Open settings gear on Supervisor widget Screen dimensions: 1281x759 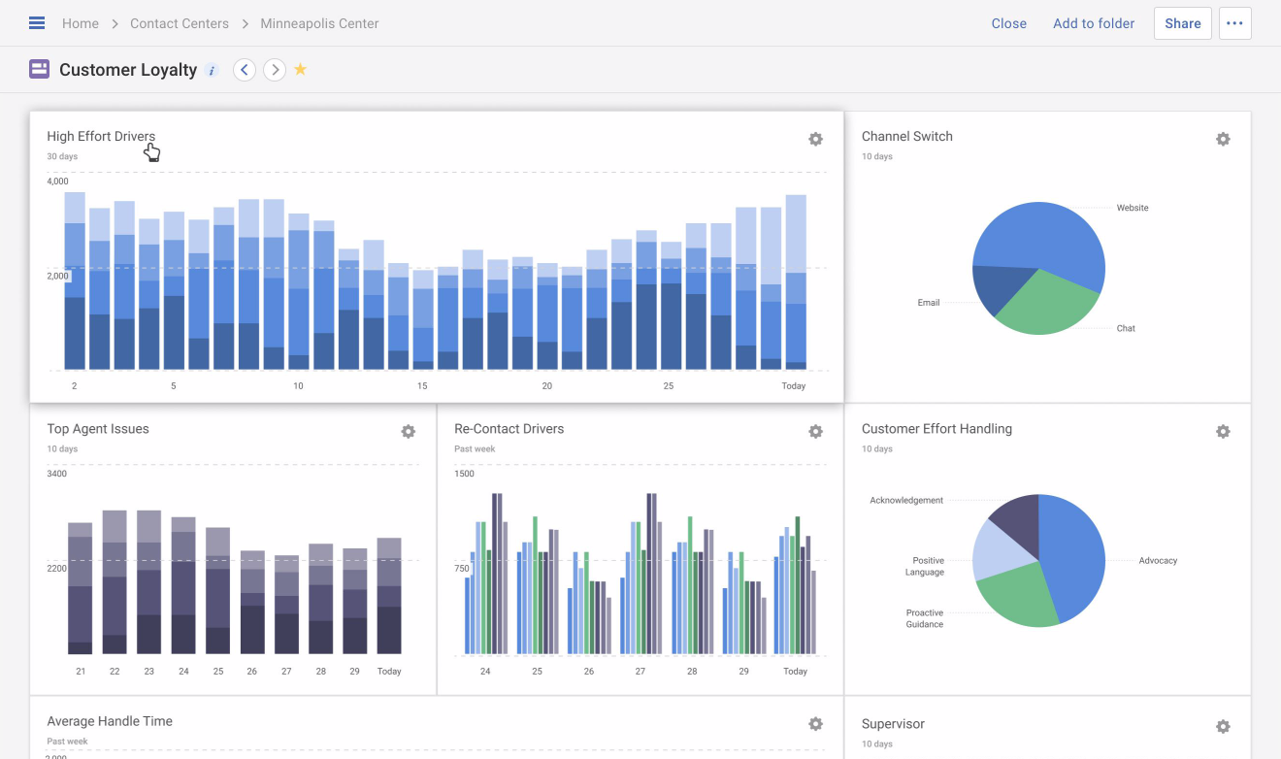point(1224,726)
